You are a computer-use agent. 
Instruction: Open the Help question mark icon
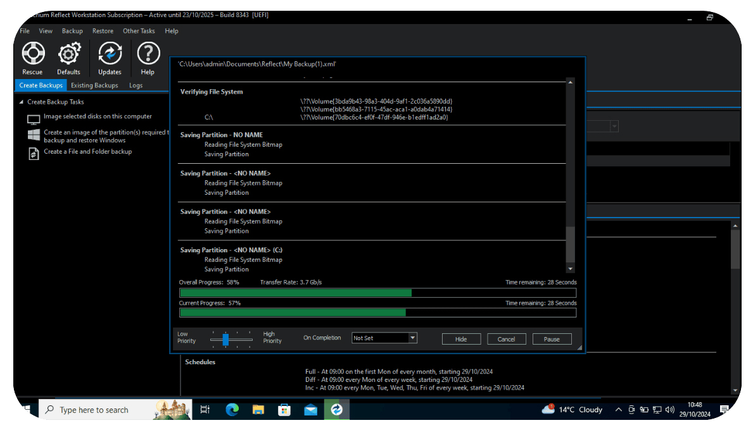(x=148, y=54)
